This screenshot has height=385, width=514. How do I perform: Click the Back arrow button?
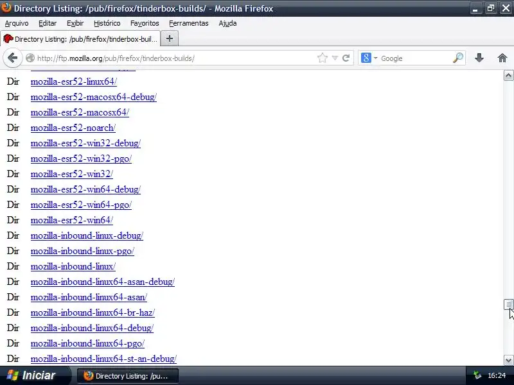click(12, 58)
